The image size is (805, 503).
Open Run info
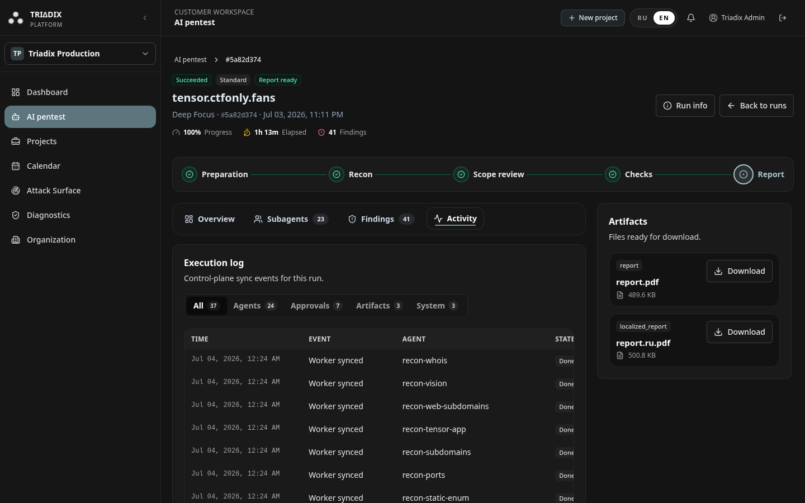(x=685, y=106)
